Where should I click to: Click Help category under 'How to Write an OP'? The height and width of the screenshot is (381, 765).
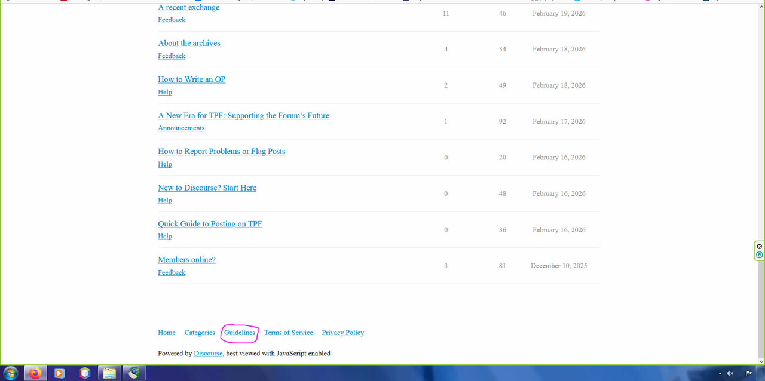tap(165, 92)
